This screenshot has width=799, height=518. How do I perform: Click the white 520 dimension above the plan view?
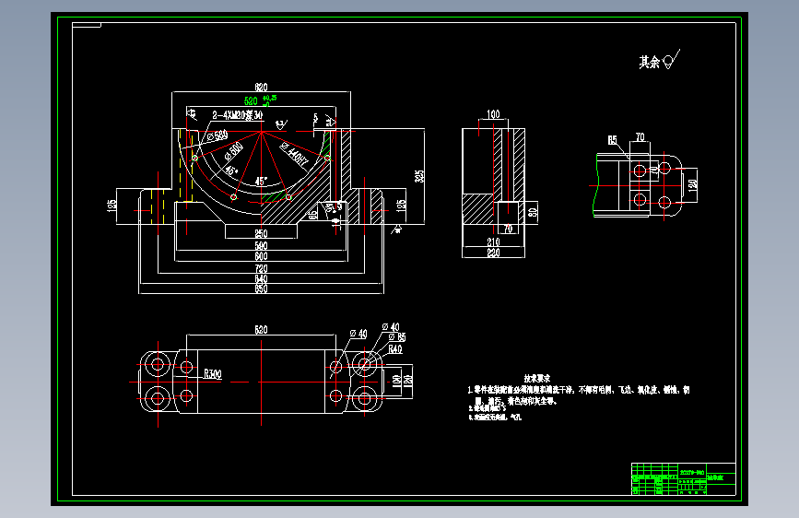pos(261,330)
